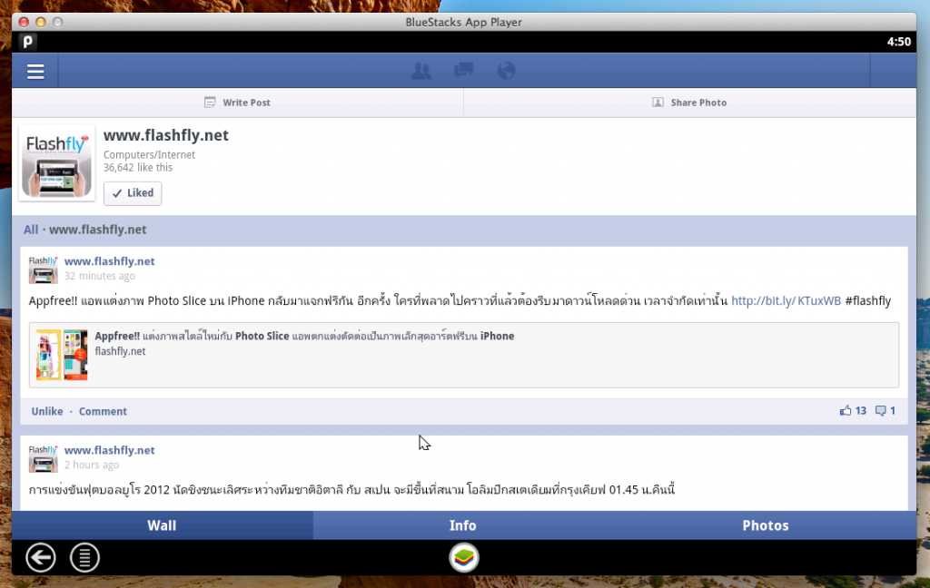Screen dimensions: 930x588
Task: Open friend requests icon
Action: [421, 71]
